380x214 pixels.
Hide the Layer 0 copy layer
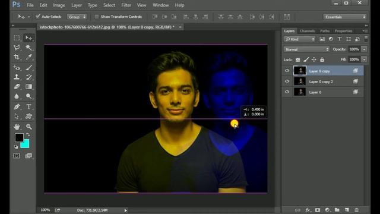[x=287, y=71]
